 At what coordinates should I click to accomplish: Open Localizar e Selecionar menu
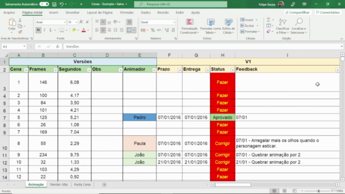pyautogui.click(x=298, y=26)
